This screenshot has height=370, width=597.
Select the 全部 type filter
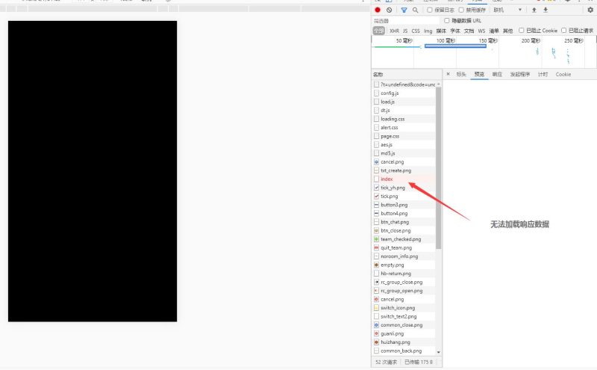379,31
